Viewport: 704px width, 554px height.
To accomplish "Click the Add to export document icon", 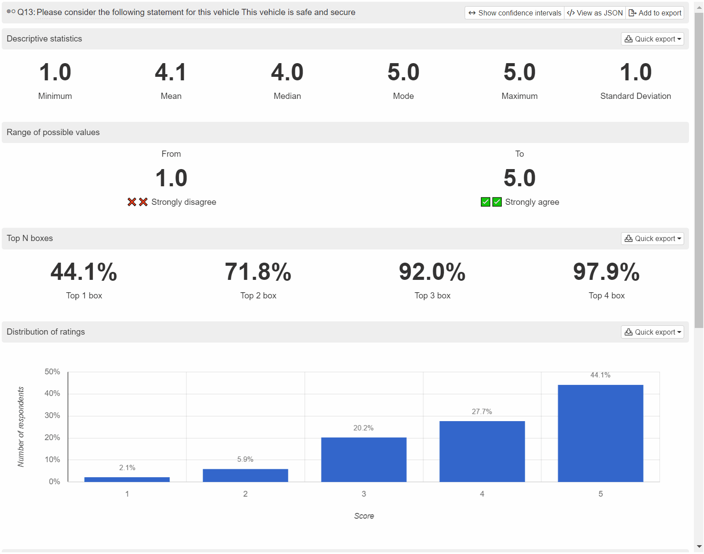I will click(632, 13).
